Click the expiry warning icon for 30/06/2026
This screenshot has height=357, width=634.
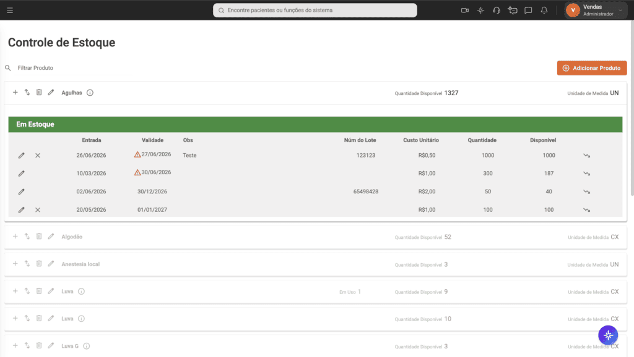pyautogui.click(x=137, y=172)
